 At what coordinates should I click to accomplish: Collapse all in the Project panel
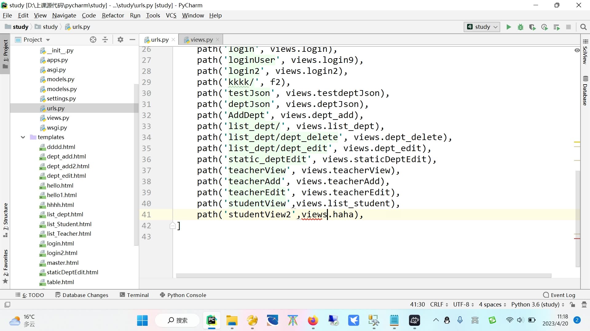(105, 40)
